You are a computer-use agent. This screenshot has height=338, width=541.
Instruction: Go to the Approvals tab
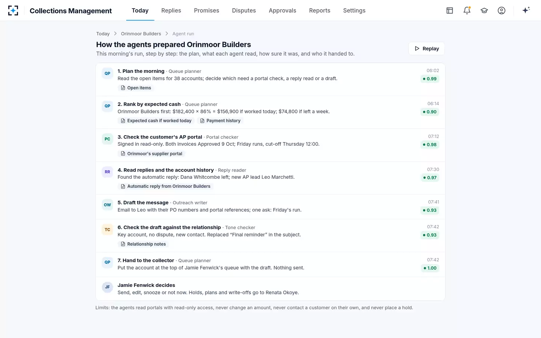pyautogui.click(x=283, y=11)
